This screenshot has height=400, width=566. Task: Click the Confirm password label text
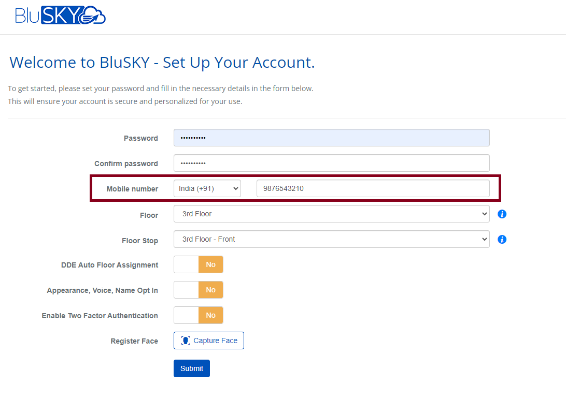tap(126, 164)
